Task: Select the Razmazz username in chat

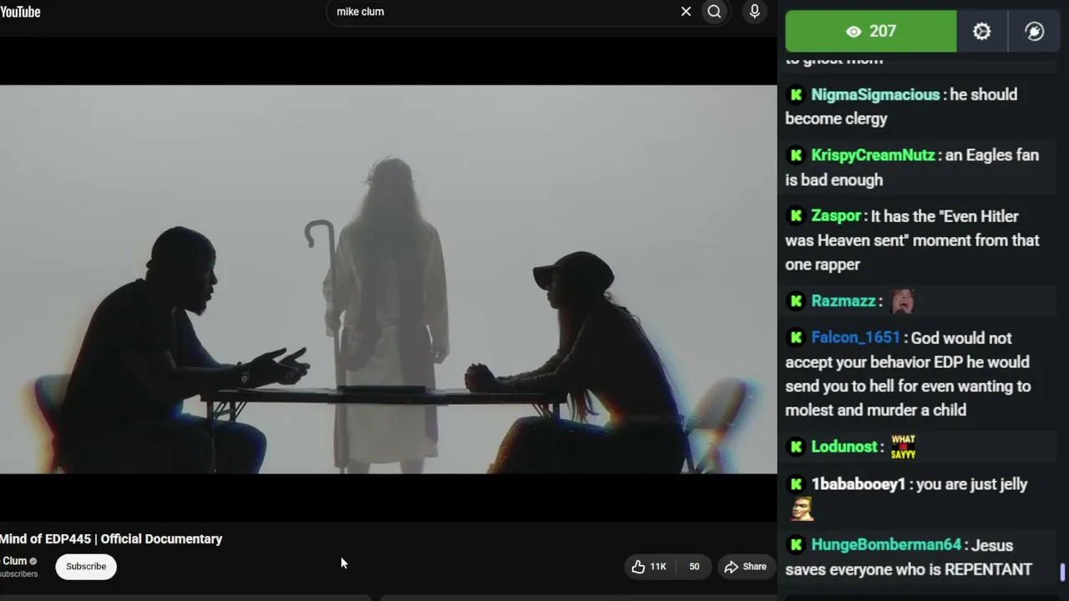Action: coord(844,301)
